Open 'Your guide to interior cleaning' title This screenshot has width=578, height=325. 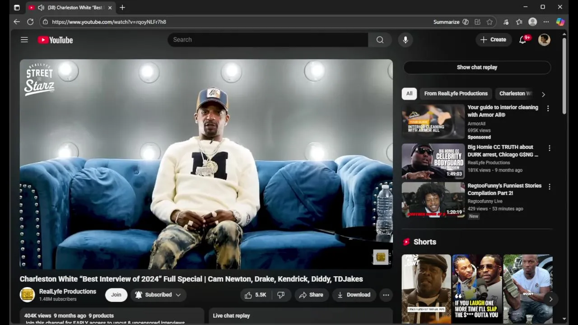click(x=503, y=111)
